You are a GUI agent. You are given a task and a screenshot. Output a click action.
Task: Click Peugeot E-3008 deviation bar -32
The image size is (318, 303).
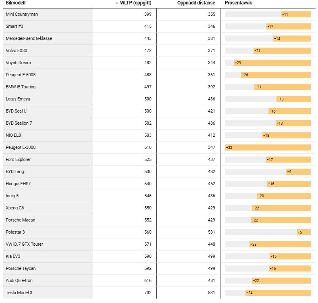tap(268, 147)
